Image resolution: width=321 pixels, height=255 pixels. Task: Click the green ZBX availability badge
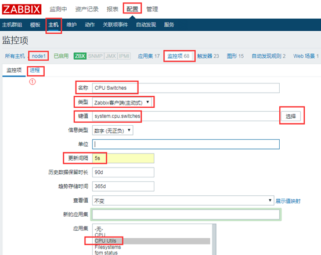click(x=80, y=56)
